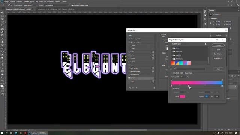Image resolution: width=240 pixels, height=135 pixels.
Task: Click Tamam in Degrade Düzenleyicisi dialog
Action: point(218,45)
